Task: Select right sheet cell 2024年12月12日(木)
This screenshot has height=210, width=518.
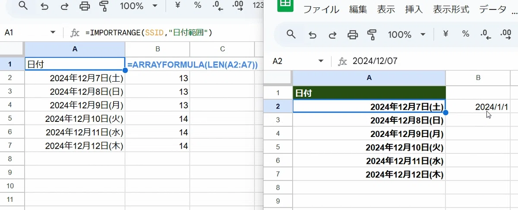Action: pyautogui.click(x=369, y=175)
